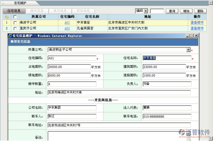Click the 负责人 input field
The image size is (213, 141).
coord(167,84)
